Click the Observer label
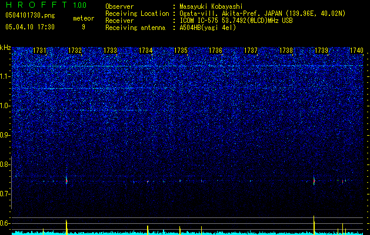The image size is (370, 235). tap(119, 6)
